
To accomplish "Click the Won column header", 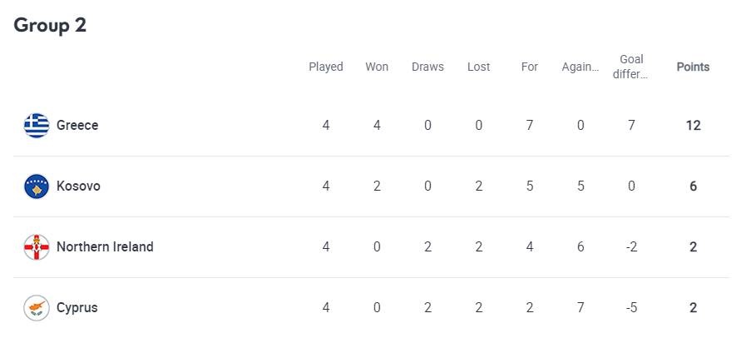I will pos(377,67).
